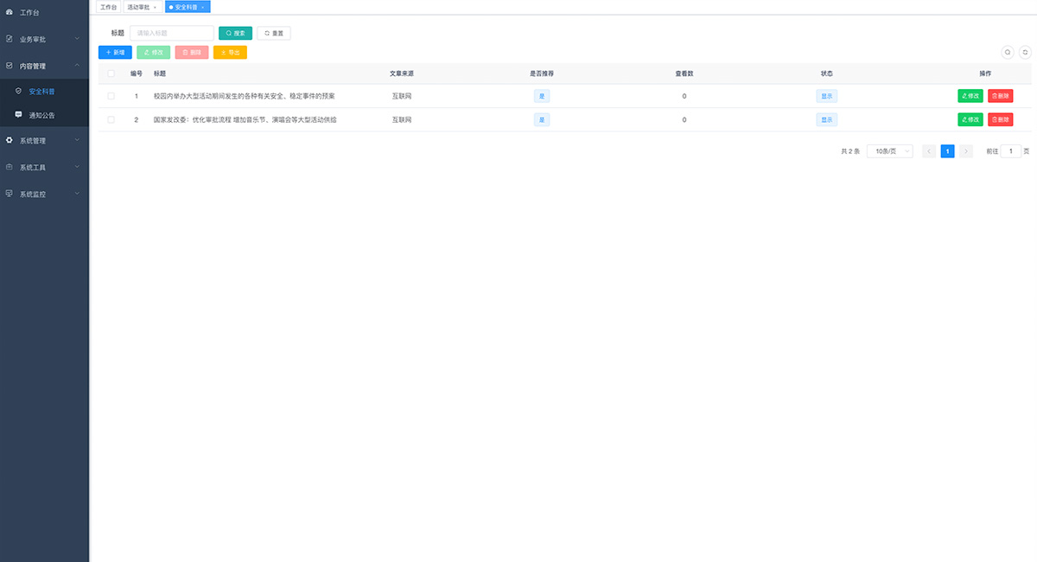The height and width of the screenshot is (562, 1037).
Task: Click the 系统工具 toolbox icon in sidebar
Action: pos(10,167)
